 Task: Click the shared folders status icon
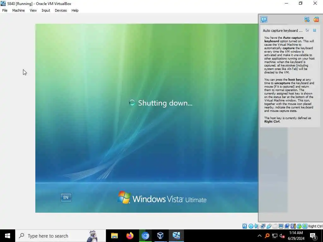coord(275,226)
